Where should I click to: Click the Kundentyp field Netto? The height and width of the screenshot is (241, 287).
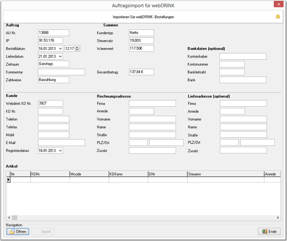141,33
